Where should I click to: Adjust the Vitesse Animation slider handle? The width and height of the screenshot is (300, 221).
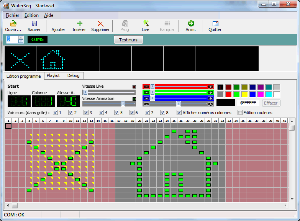123,104
